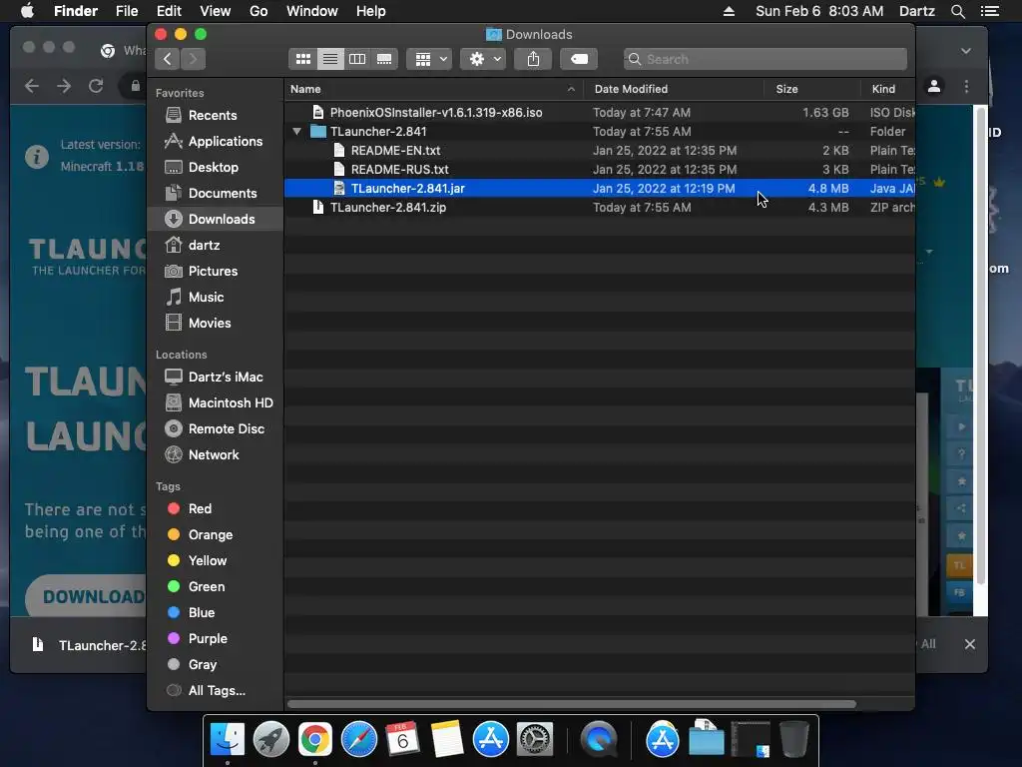1022x767 pixels.
Task: Select TLauncher-2.841.zip file
Action: (x=600, y=208)
